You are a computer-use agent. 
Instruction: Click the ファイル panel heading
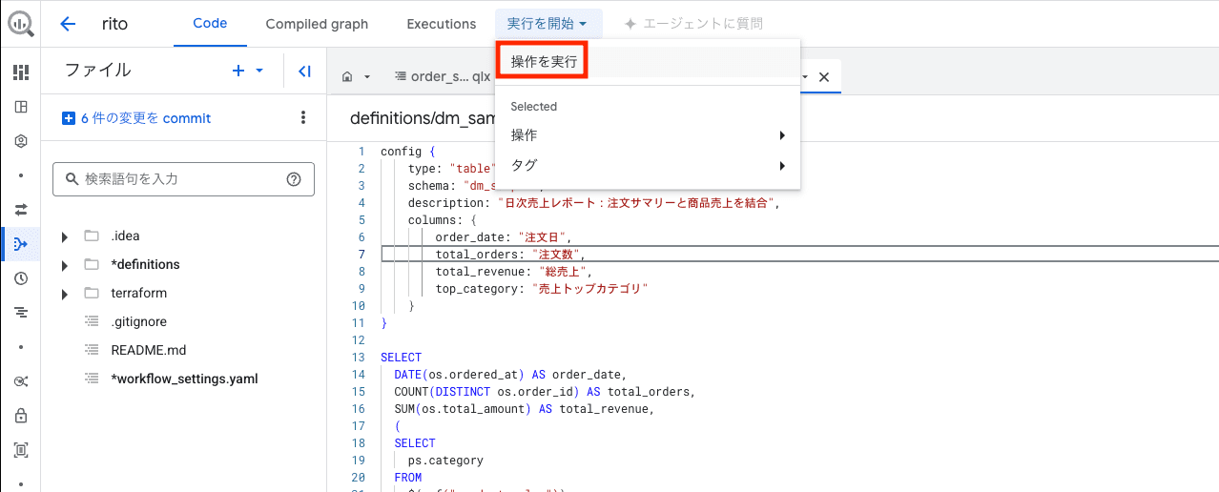click(97, 71)
